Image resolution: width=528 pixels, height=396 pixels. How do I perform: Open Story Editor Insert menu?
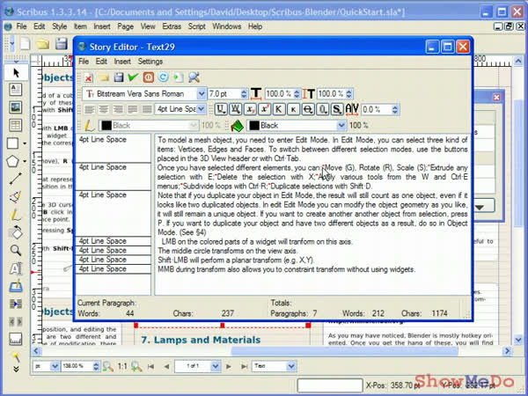pos(122,62)
